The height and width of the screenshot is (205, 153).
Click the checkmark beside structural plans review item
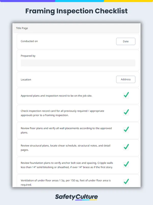[126, 147]
